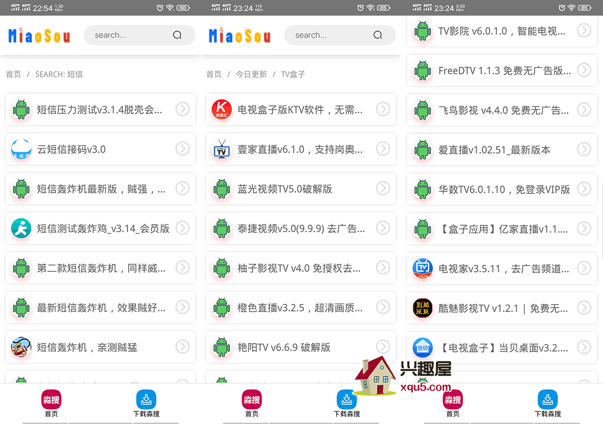The image size is (603, 424).
Task: Open 第二款短信轰炸机 entry
Action: (100, 268)
